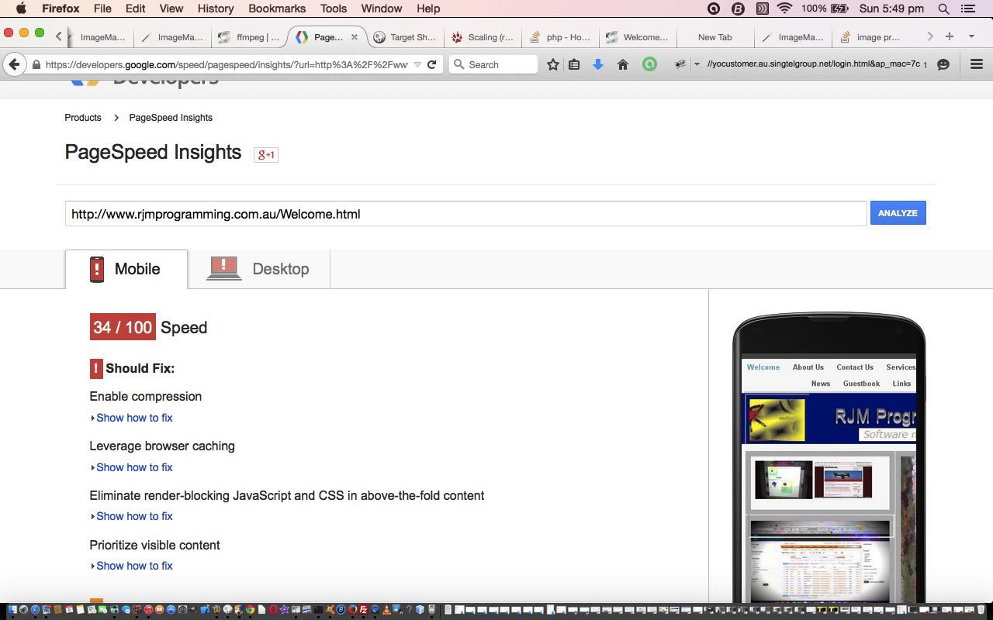The height and width of the screenshot is (620, 993).
Task: Open a new tab with the plus button
Action: click(x=950, y=36)
